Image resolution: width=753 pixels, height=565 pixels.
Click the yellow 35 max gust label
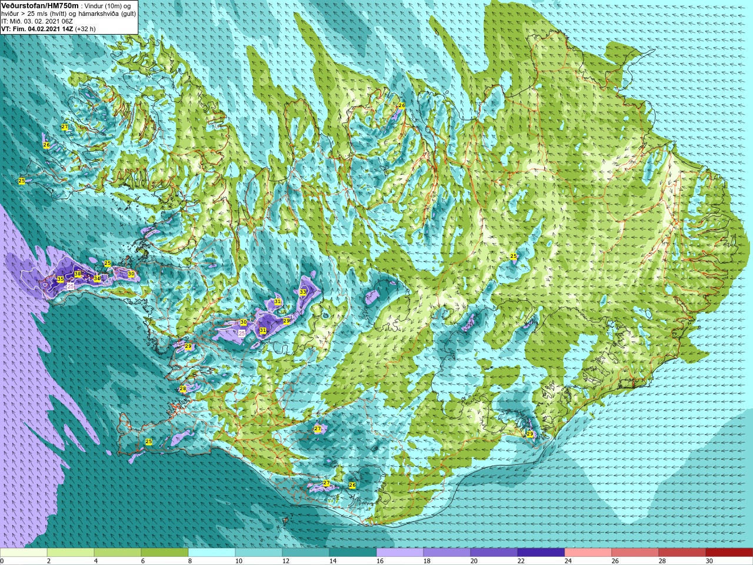(60, 279)
